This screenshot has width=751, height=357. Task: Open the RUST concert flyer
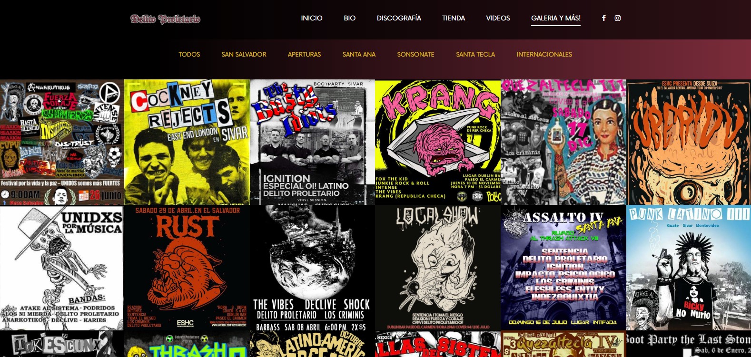(x=187, y=268)
